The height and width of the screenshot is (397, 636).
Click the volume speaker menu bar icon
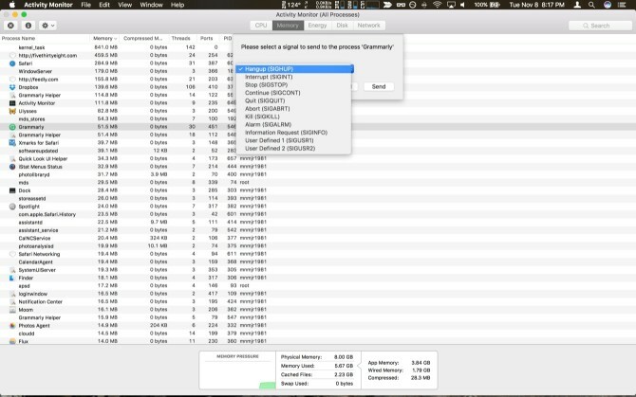click(463, 5)
